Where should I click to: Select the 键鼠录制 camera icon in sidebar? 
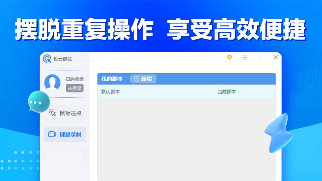tap(52, 134)
